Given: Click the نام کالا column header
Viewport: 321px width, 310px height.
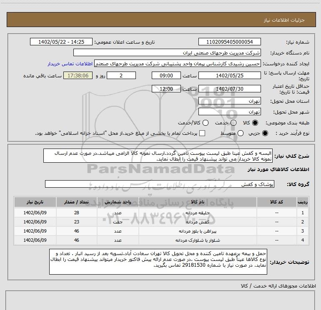Looking at the screenshot, I should coord(198,202).
